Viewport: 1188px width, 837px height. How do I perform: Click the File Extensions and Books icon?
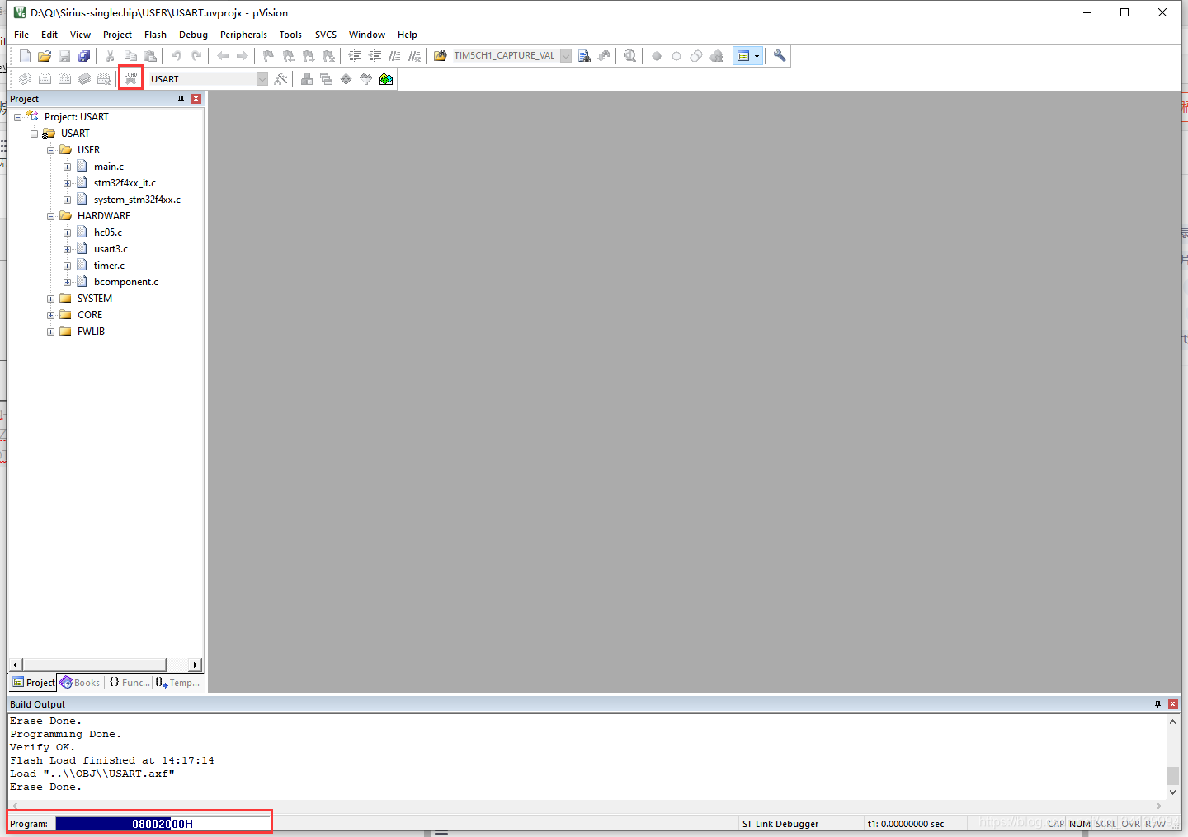(x=307, y=79)
